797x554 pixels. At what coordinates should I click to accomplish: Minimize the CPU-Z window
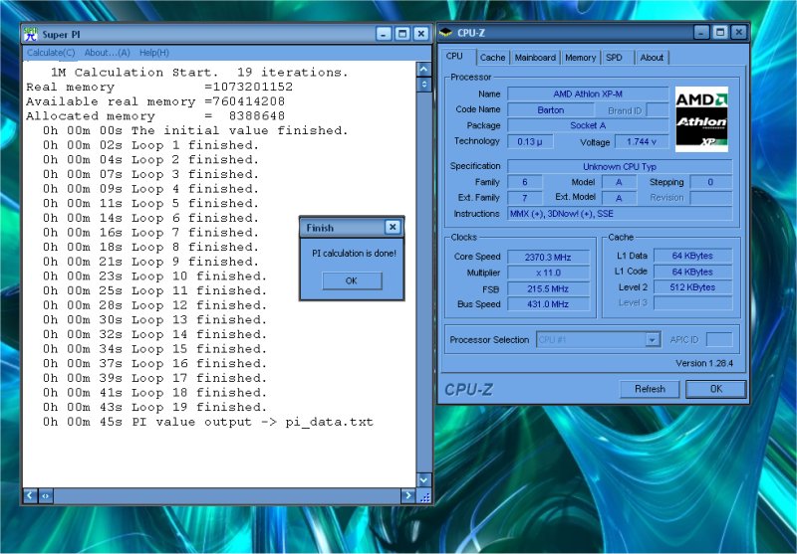point(701,33)
